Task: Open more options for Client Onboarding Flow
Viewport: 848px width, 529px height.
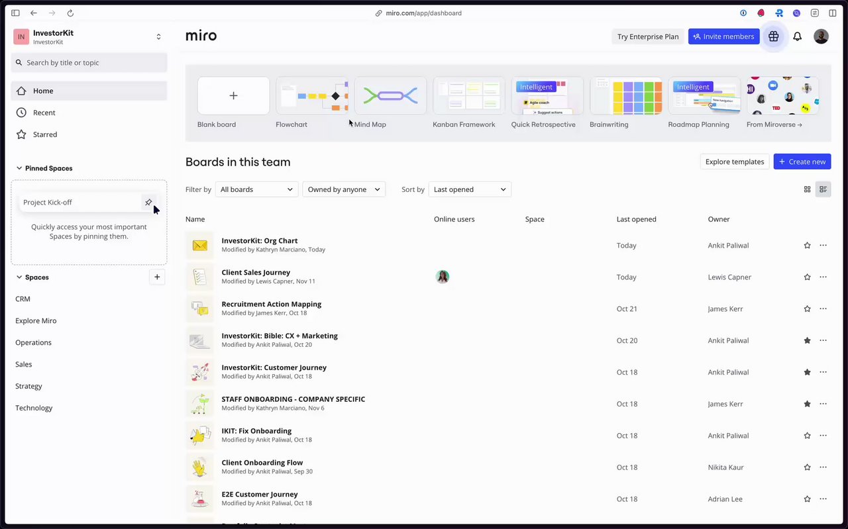Action: (x=823, y=467)
